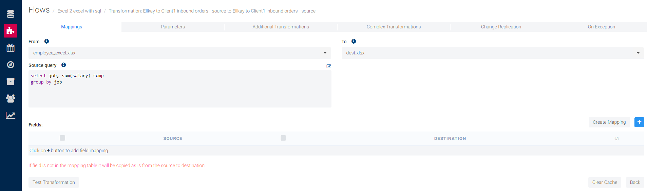Switch to the Parameters tab
The width and height of the screenshot is (647, 191).
(173, 27)
